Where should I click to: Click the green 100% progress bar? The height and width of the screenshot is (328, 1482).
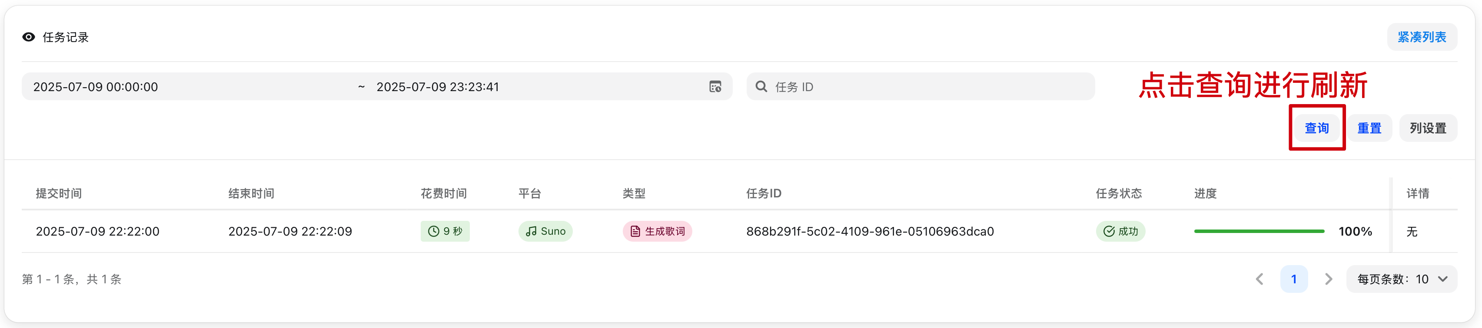1259,232
